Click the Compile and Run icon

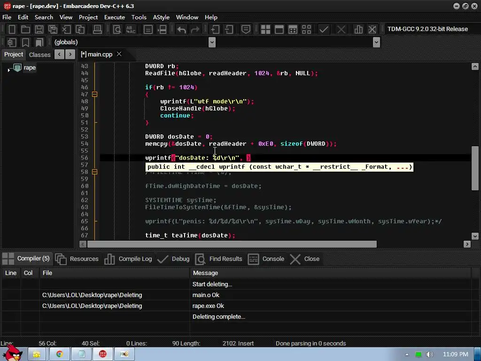click(293, 30)
